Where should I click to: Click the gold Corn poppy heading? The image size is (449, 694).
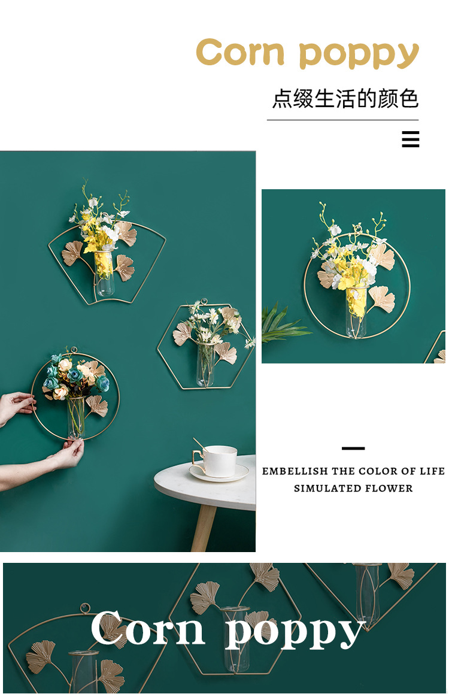click(307, 53)
